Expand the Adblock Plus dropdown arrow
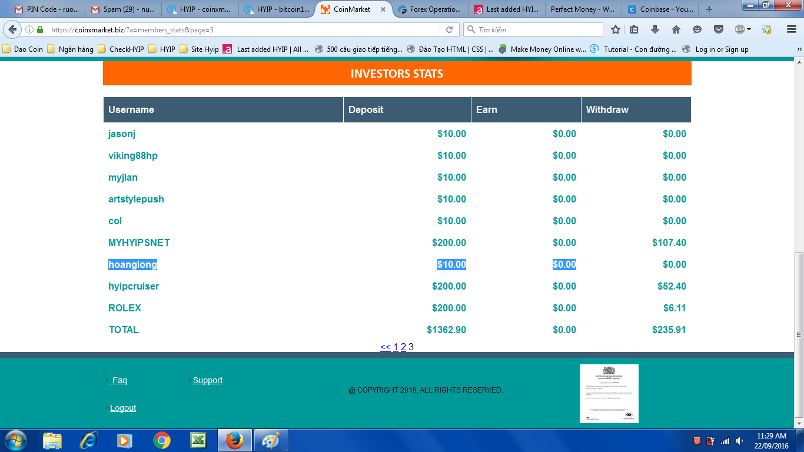The height and width of the screenshot is (452, 804). click(749, 29)
